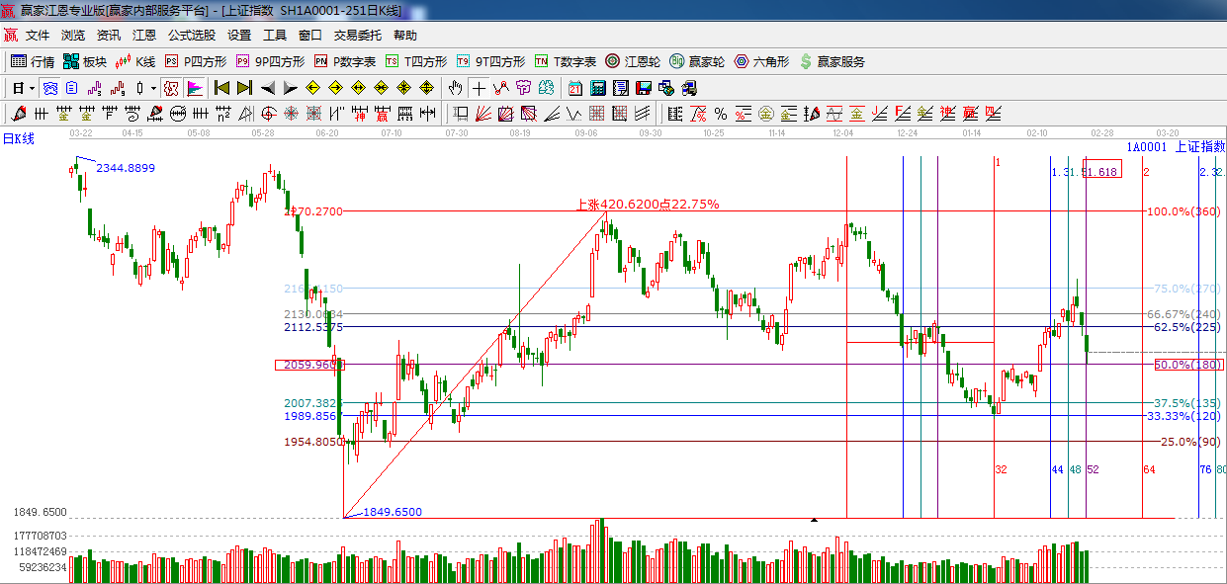
Task: Select the percent (%) drawing tool
Action: click(x=721, y=114)
